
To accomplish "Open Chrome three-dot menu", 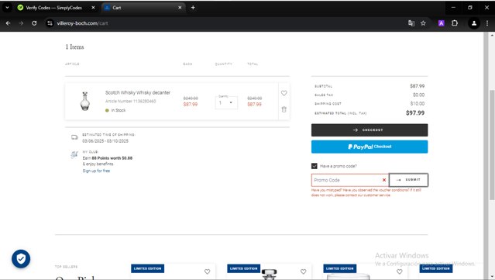I will (487, 23).
